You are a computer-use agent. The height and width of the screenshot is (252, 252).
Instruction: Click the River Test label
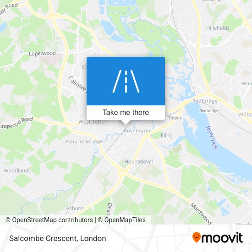(212, 138)
